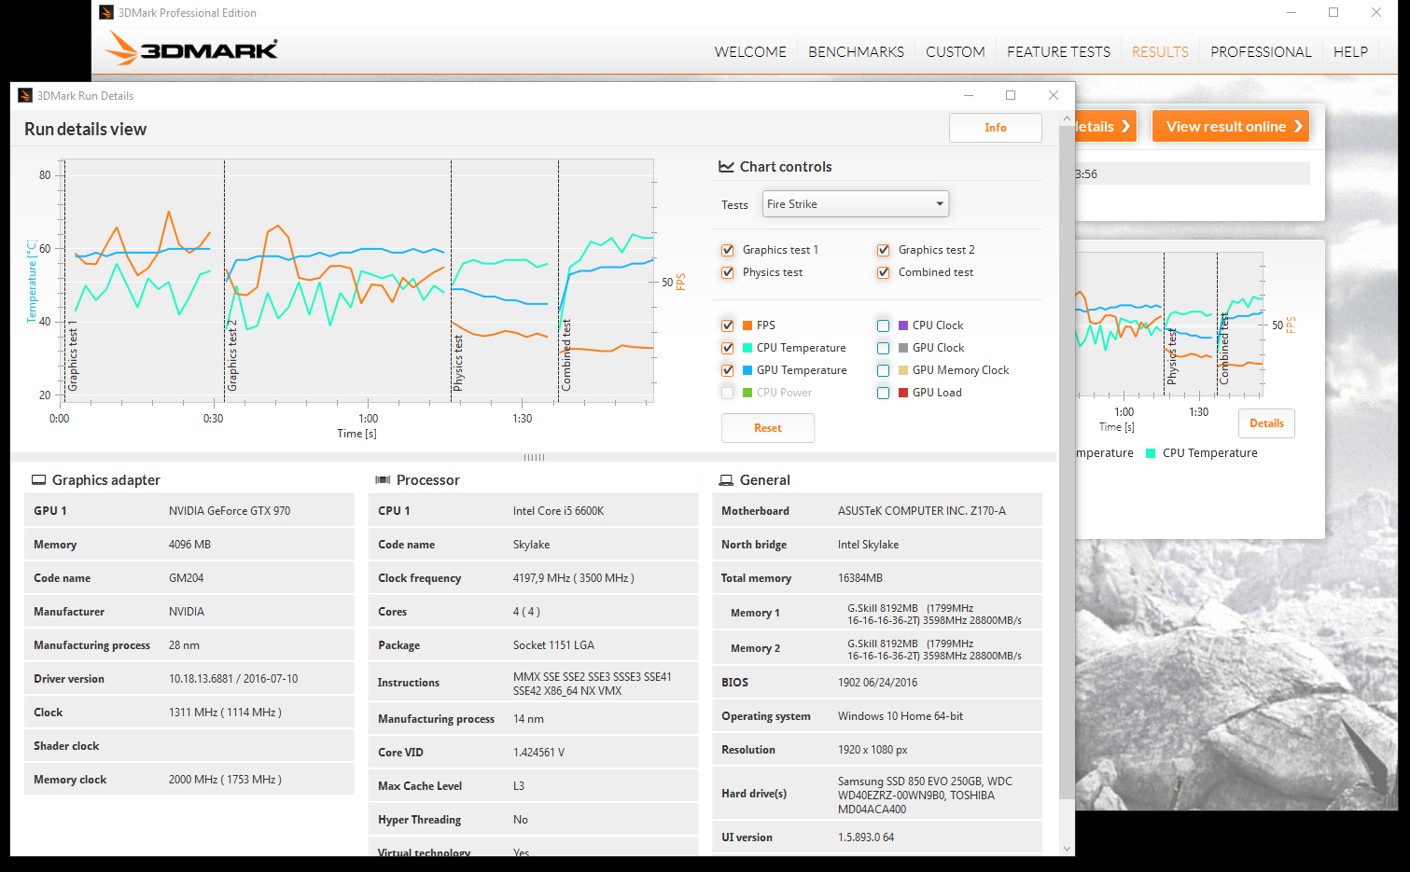Viewport: 1410px width, 872px height.
Task: Click the 3DMark logo in the header
Action: (x=192, y=48)
